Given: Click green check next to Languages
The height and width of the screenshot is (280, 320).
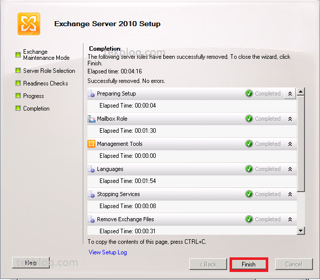Looking at the screenshot, I should (x=249, y=169).
